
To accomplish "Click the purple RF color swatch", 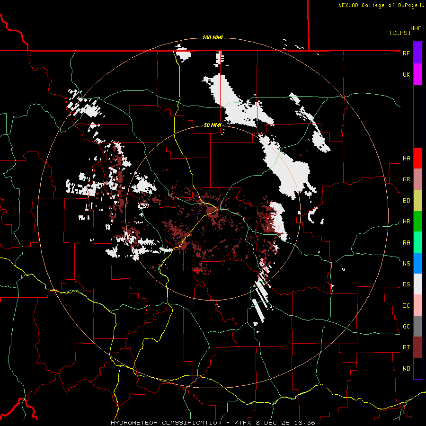I will coord(418,53).
